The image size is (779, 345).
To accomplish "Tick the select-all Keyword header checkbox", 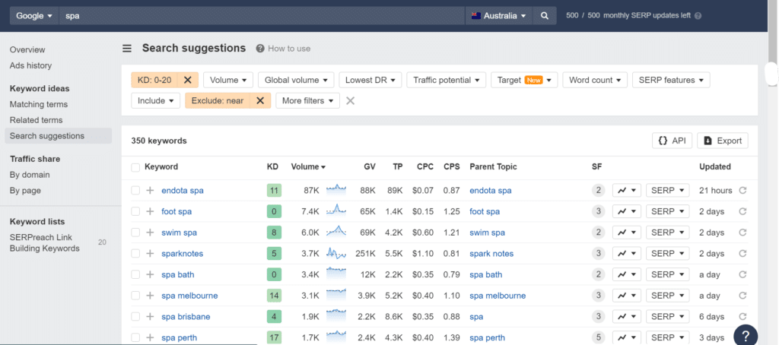I will pyautogui.click(x=135, y=167).
